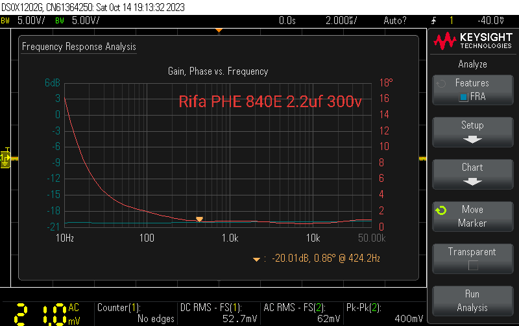Screen dimensions: 519x326
Task: Click the grayed undo icon on Features
Action: pos(441,84)
